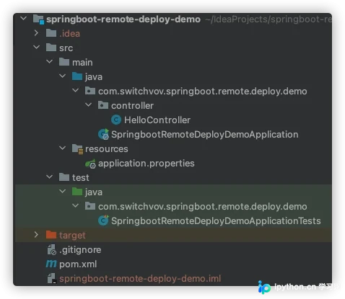Select the controller package label
This screenshot has width=345, height=299.
[132, 106]
